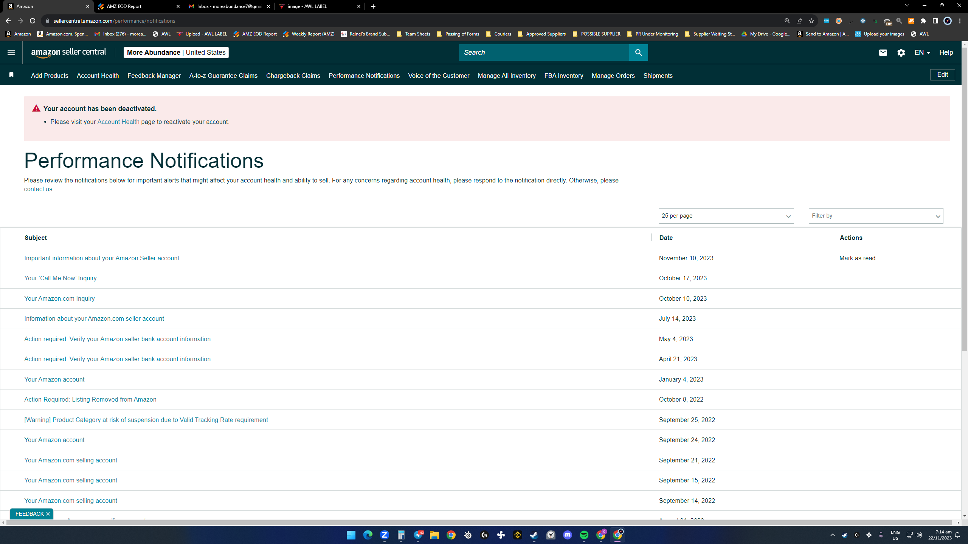Viewport: 968px width, 544px height.
Task: Open the Valid Tracking Rate warning notification
Action: point(146,420)
